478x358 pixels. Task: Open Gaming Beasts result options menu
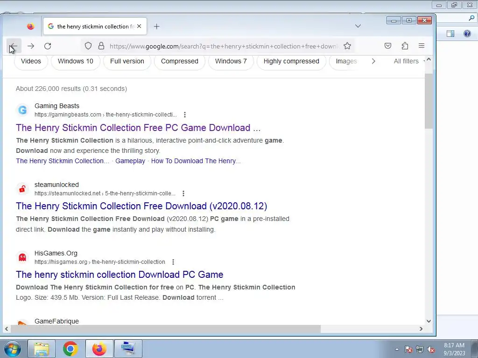(185, 115)
